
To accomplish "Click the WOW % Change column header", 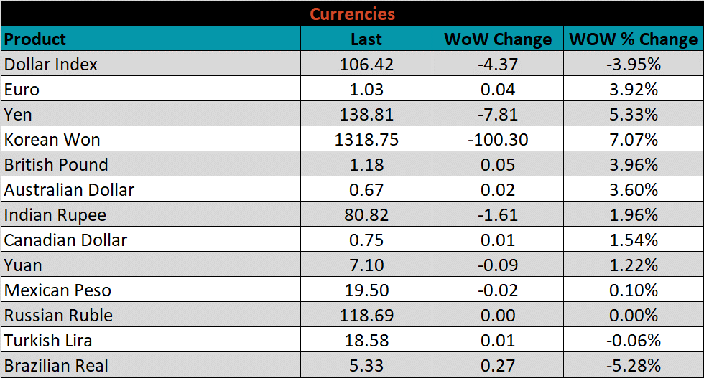I will pyautogui.click(x=633, y=39).
